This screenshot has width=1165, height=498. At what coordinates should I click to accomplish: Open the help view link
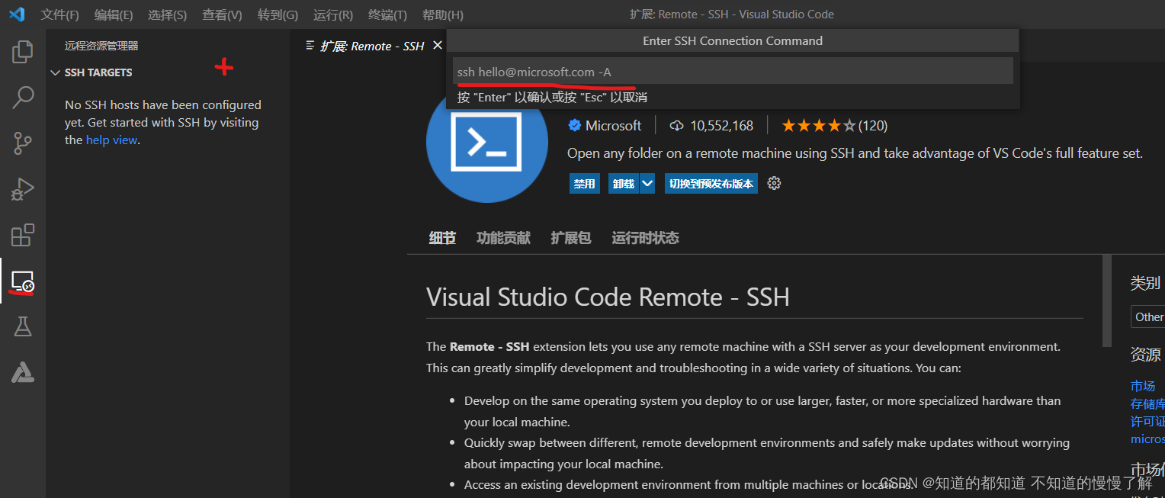tap(111, 140)
